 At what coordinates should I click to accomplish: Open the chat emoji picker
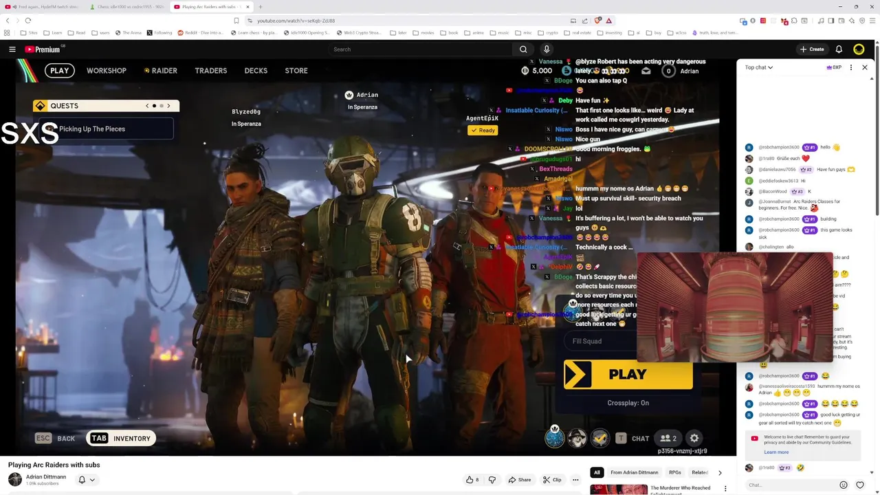[x=844, y=485]
